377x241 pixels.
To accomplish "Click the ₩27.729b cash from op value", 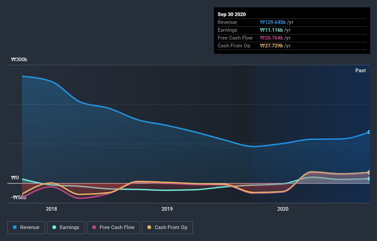I will pyautogui.click(x=271, y=46).
